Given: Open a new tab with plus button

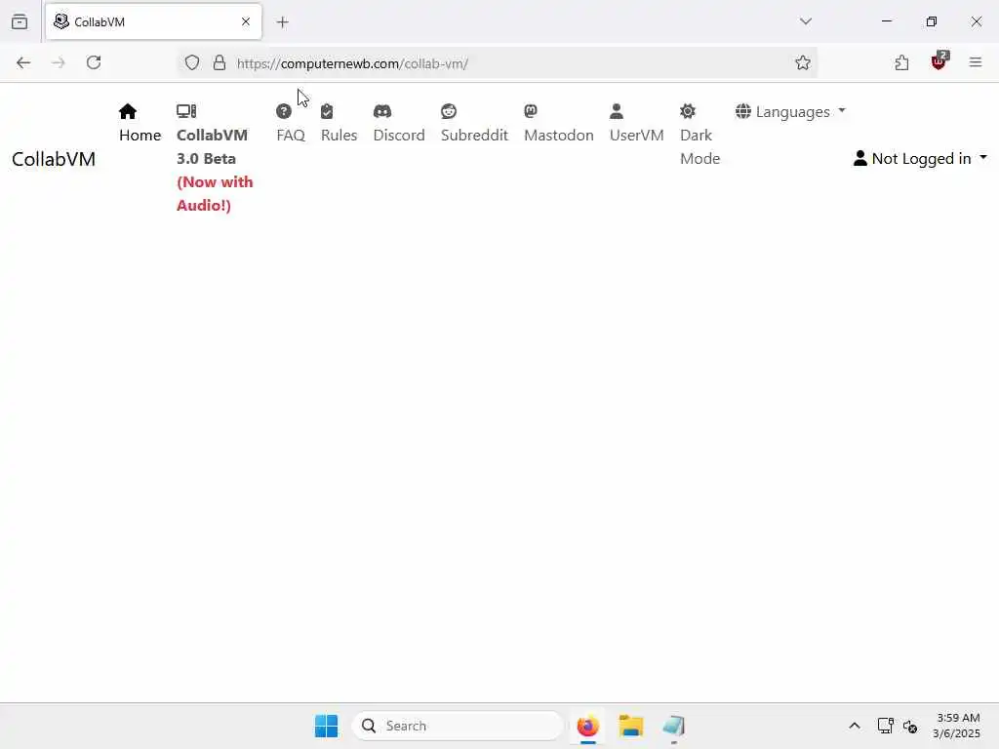Looking at the screenshot, I should point(282,22).
